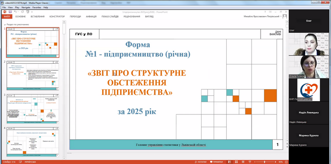Select slide 1 thumbnail in panel

click(x=33, y=43)
